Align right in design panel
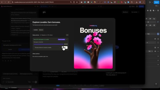Viewport: 160px width, 90px height. coord(154,19)
